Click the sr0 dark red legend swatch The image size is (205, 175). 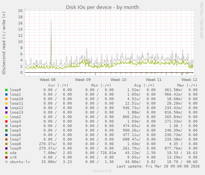[x=6, y=157]
